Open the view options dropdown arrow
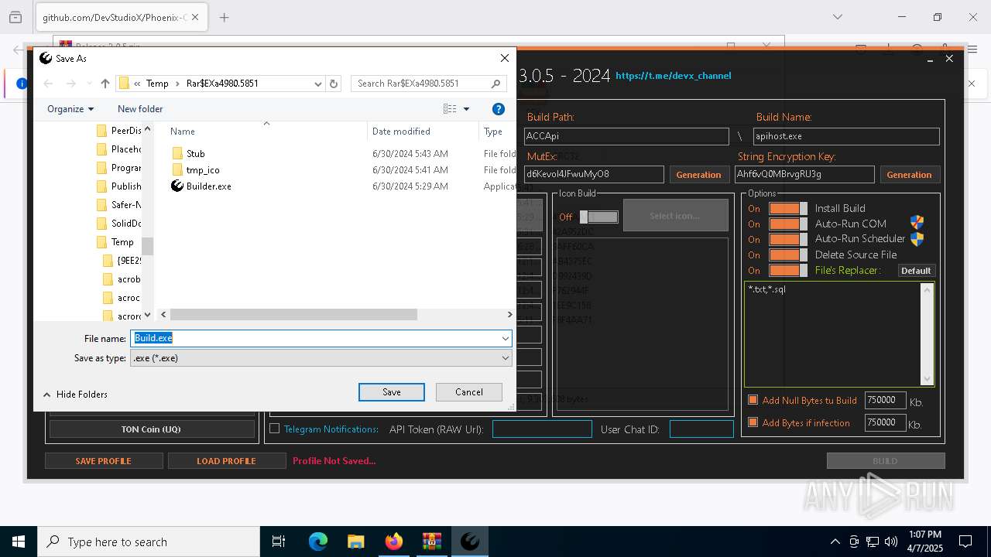The image size is (991, 557). (466, 109)
